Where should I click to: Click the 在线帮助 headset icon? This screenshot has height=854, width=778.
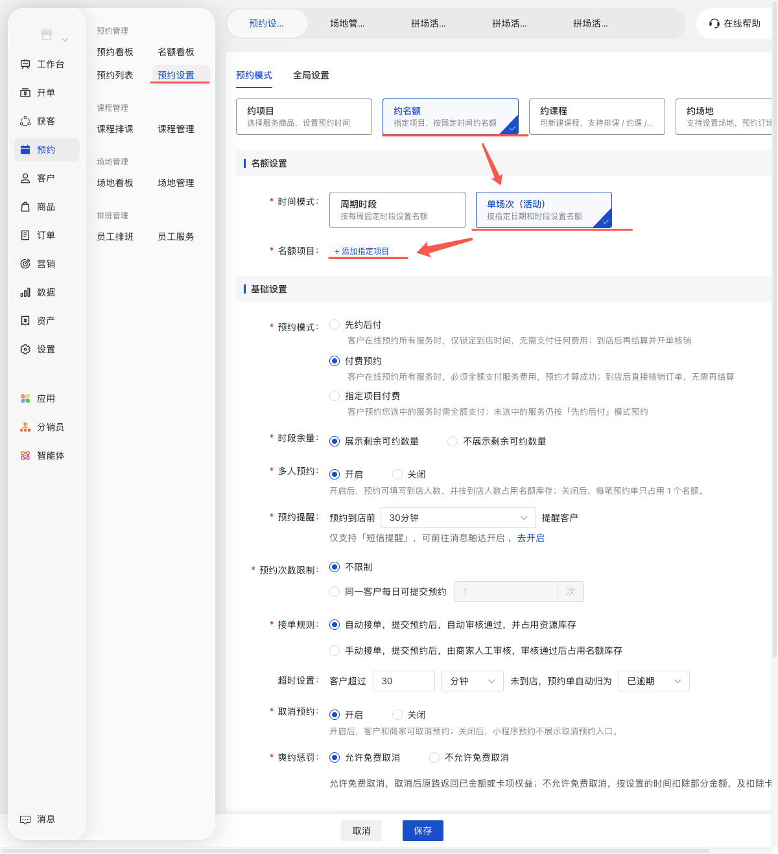714,23
